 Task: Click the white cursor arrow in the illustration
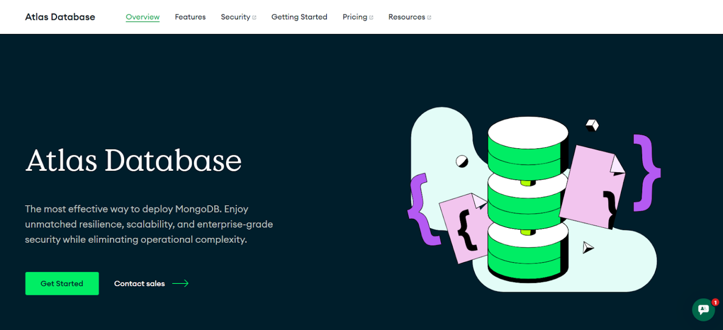pos(587,248)
